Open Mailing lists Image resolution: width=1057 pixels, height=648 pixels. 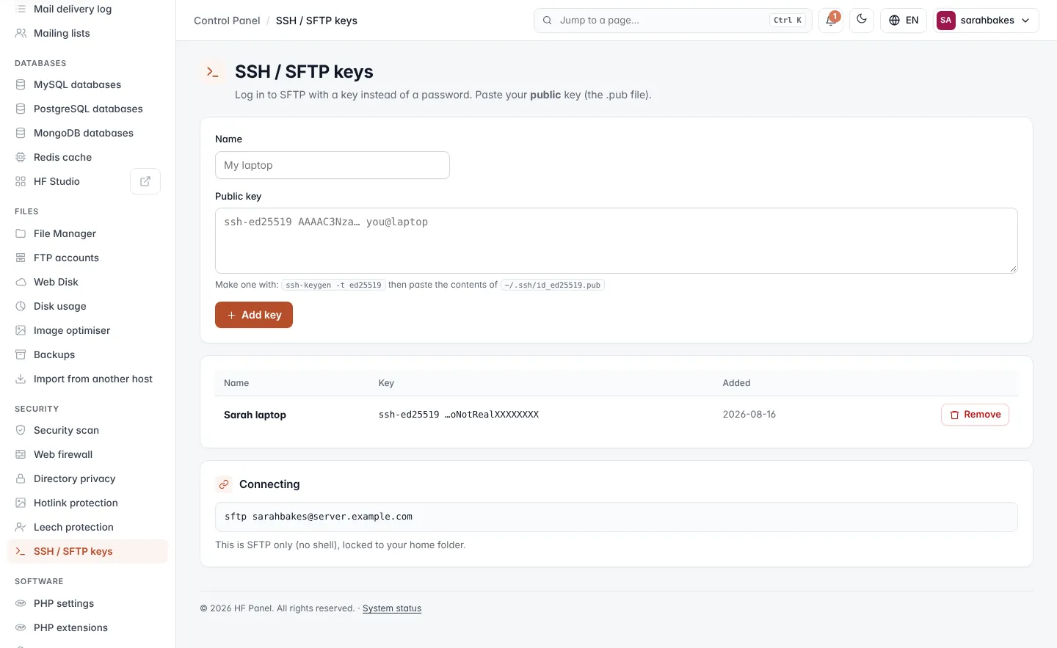coord(87,33)
